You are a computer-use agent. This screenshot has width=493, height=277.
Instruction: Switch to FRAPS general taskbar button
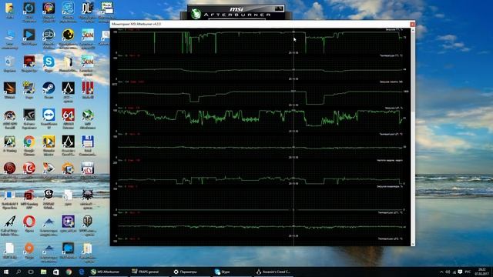(x=149, y=272)
